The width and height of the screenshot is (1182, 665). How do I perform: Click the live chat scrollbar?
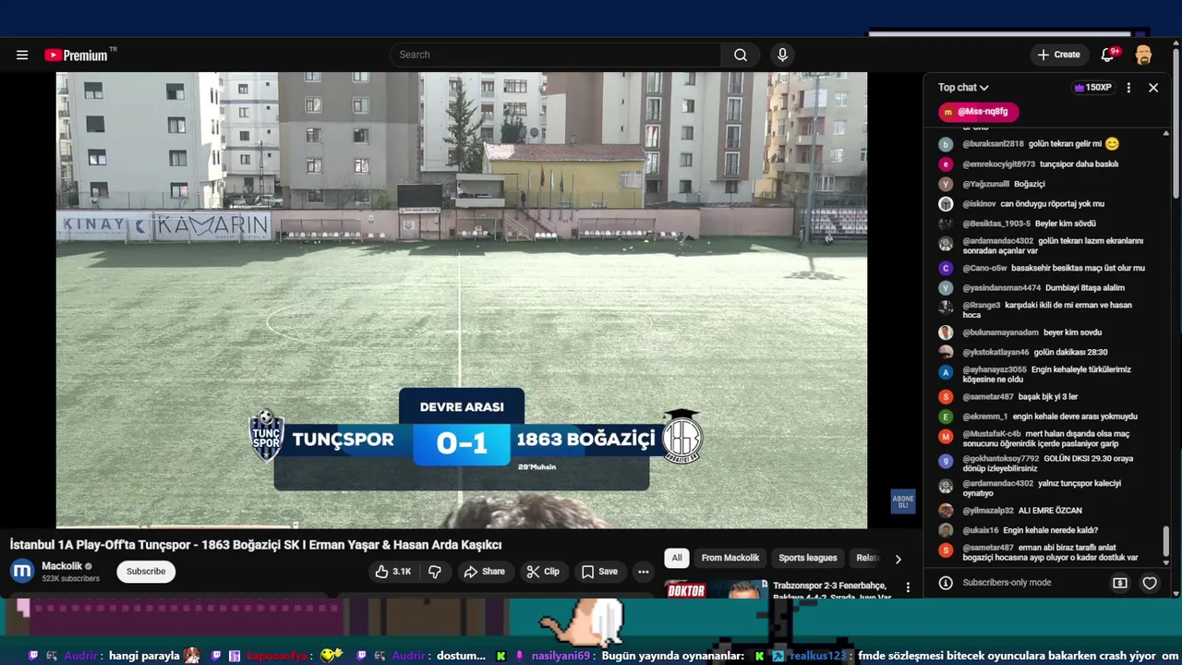click(1165, 543)
